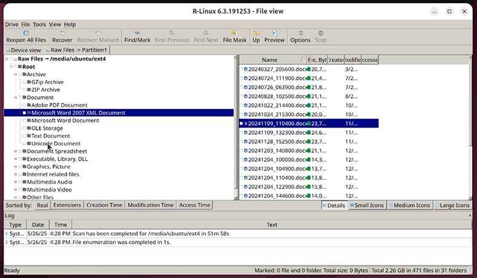The image size is (477, 278).
Task: Click info icon of Scan completed log entry
Action: click(x=7, y=234)
